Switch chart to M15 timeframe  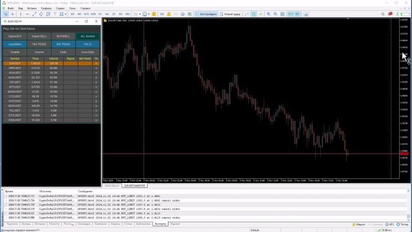pyautogui.click(x=86, y=14)
